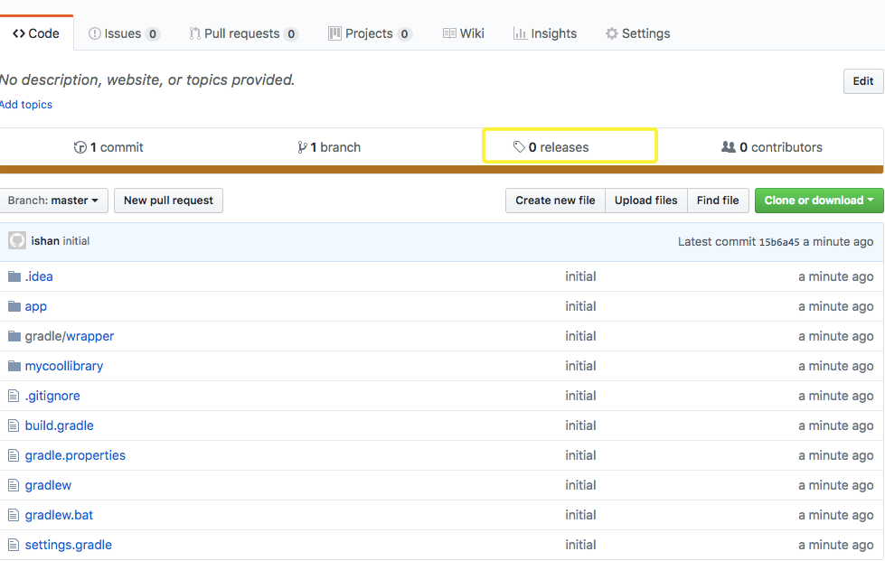Open the build.gradle file
885x561 pixels.
pyautogui.click(x=59, y=425)
